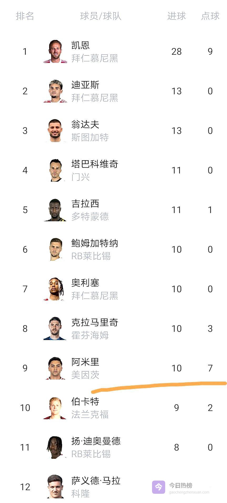The image size is (227, 503).
Task: Tap 拜仁慕尼黑 team under 凯恩
Action: coord(95,58)
